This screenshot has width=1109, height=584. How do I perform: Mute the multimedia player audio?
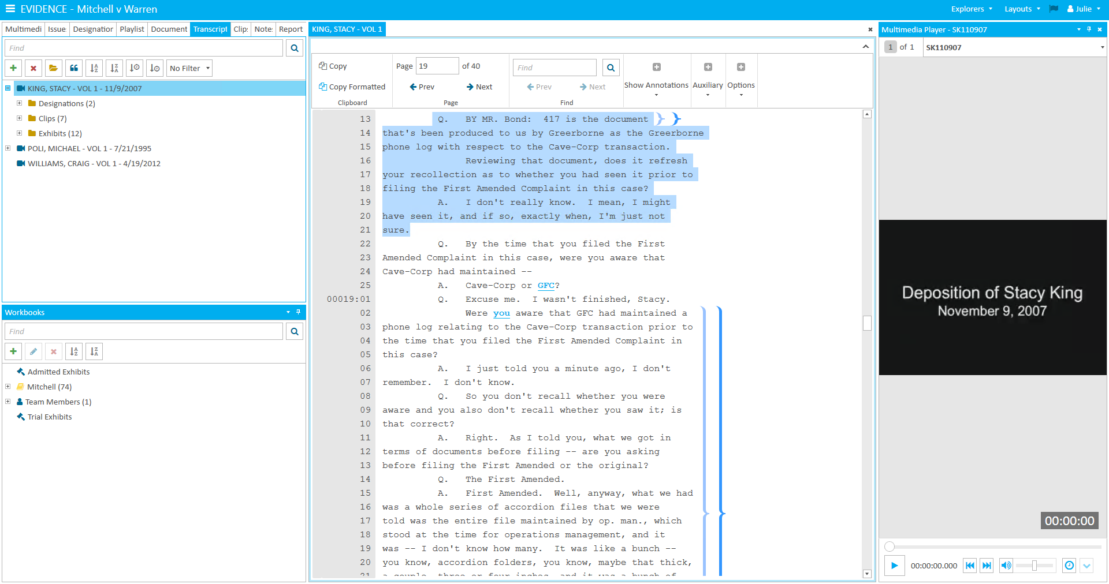click(x=1006, y=566)
